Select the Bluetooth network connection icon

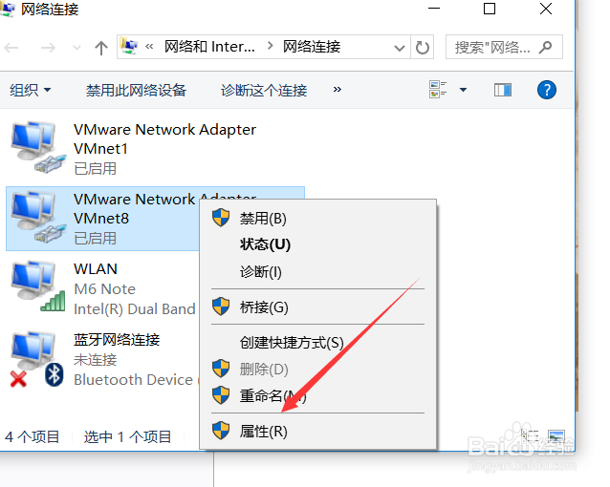(x=37, y=358)
